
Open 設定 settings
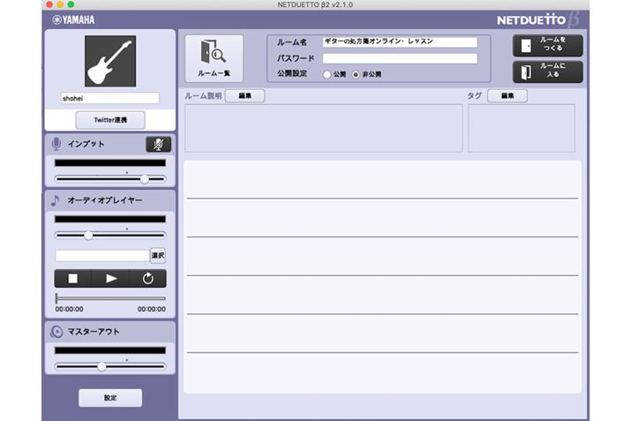click(110, 398)
